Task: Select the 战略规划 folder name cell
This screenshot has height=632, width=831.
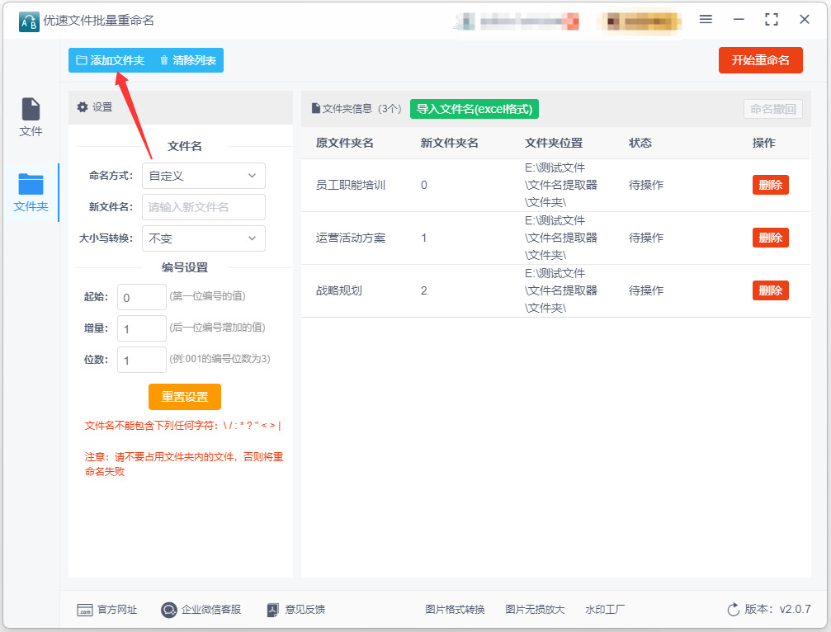Action: [338, 290]
